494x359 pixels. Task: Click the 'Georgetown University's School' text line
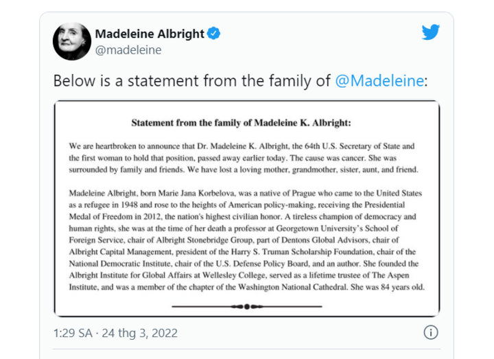tap(233, 228)
